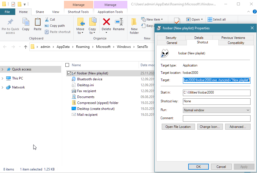
Task: Click the Change Icon... button
Action: coord(209,127)
